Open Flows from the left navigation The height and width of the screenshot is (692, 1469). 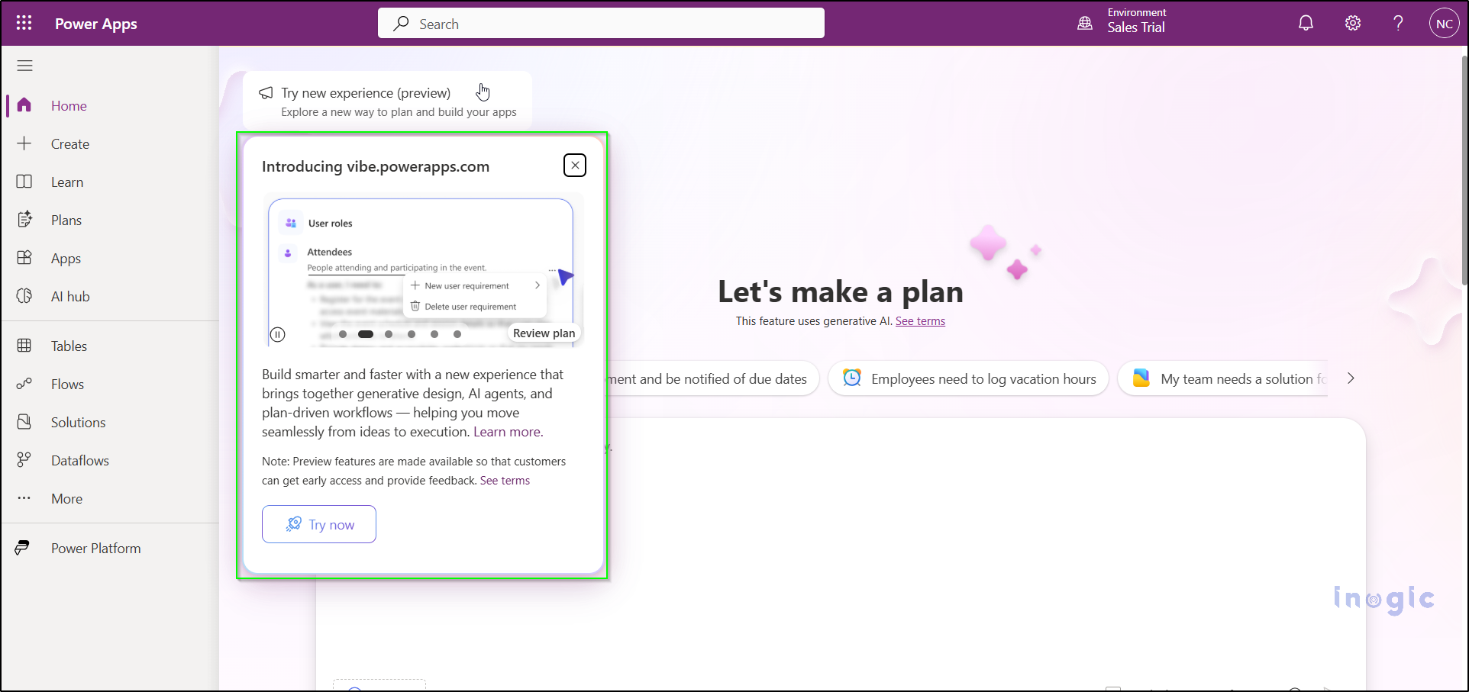67,384
